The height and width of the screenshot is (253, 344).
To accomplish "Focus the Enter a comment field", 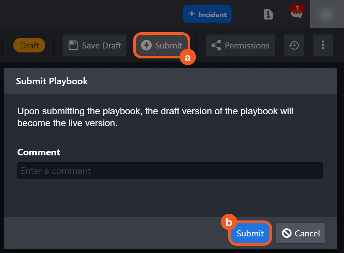I will click(170, 171).
